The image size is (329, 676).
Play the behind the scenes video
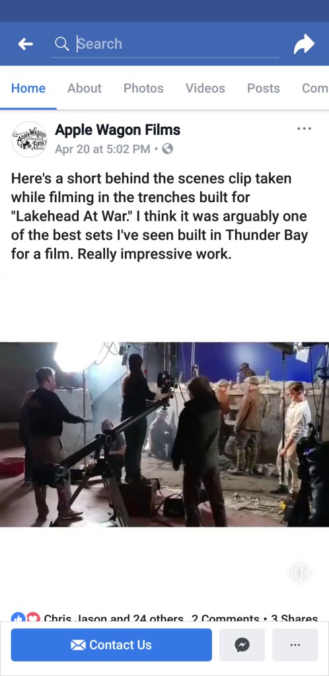(x=164, y=434)
